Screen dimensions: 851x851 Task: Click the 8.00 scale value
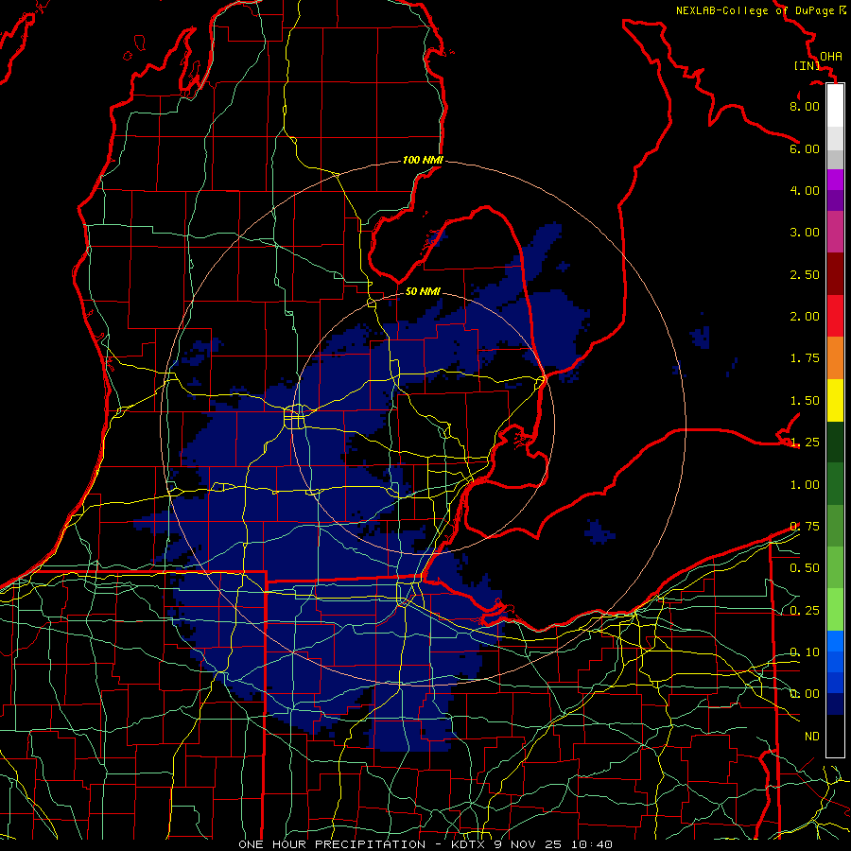(805, 106)
